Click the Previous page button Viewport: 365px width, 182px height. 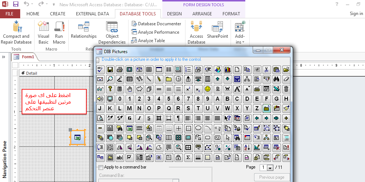coord(272,177)
